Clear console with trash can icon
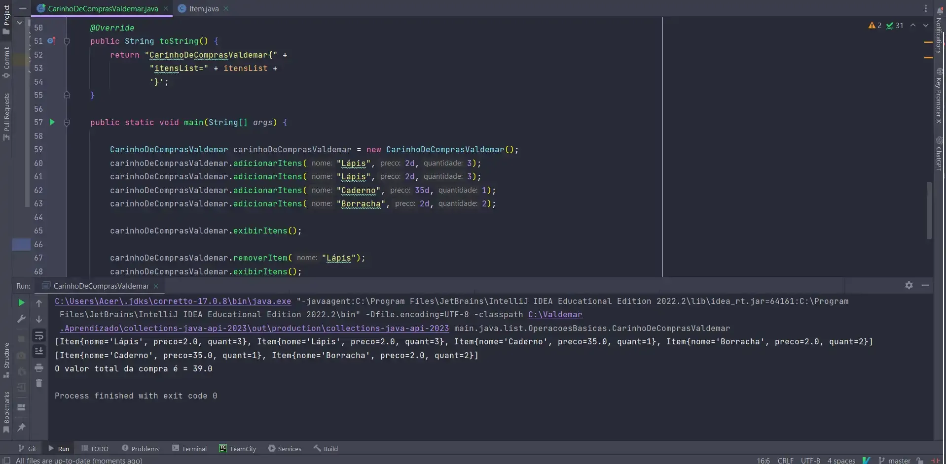 point(39,383)
